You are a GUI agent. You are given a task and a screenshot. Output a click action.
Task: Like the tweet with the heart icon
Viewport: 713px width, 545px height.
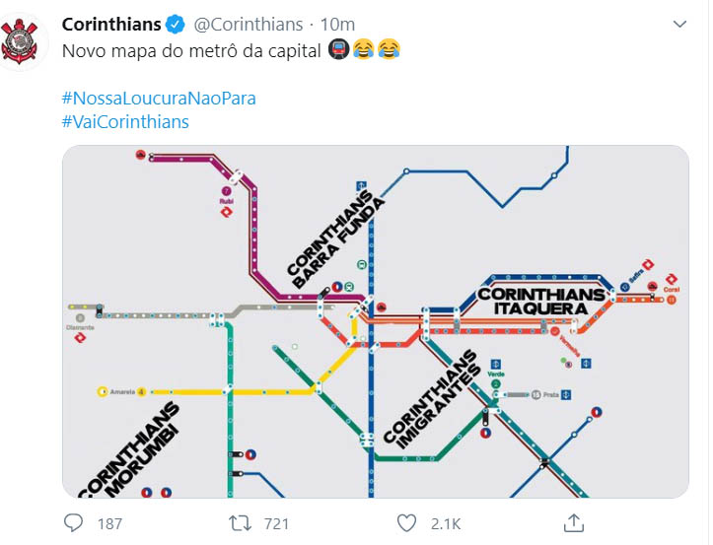(406, 522)
